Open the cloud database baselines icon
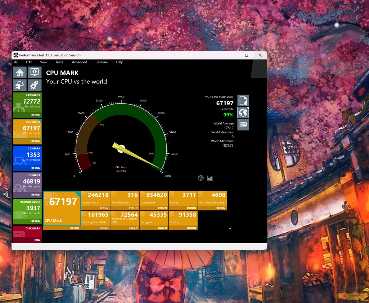This screenshot has width=369, height=303. 20,85
